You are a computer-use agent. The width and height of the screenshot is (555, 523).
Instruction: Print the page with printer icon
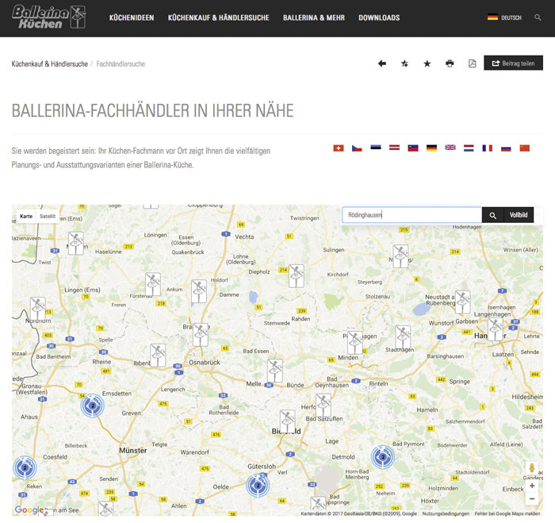pos(450,63)
